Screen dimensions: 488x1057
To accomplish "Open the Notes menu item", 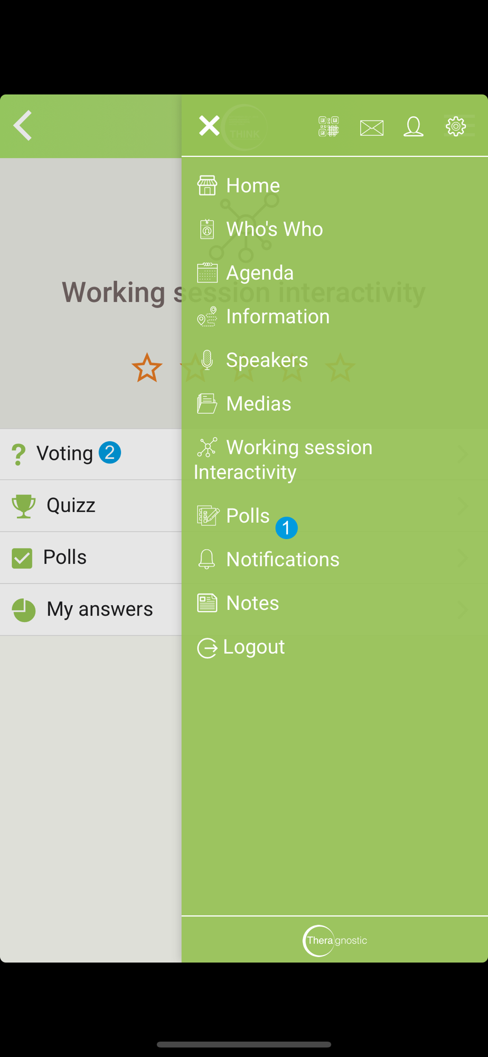I will point(335,603).
